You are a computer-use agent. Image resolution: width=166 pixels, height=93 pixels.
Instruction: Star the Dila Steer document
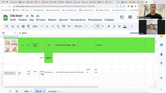tap(27, 16)
